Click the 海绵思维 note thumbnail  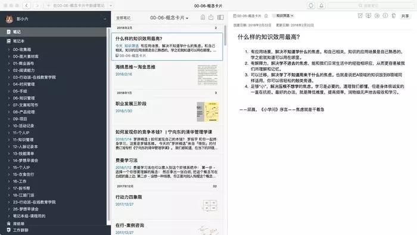(208, 75)
